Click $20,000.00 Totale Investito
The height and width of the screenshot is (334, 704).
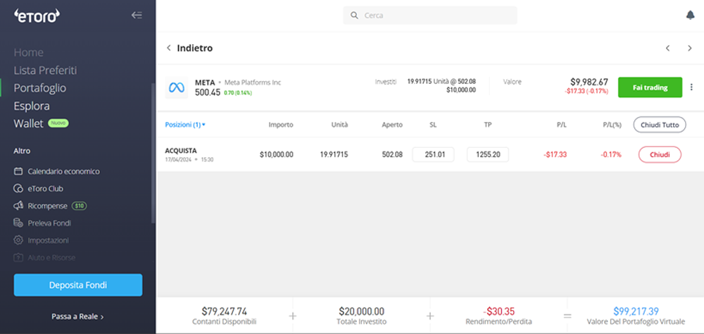(x=361, y=311)
